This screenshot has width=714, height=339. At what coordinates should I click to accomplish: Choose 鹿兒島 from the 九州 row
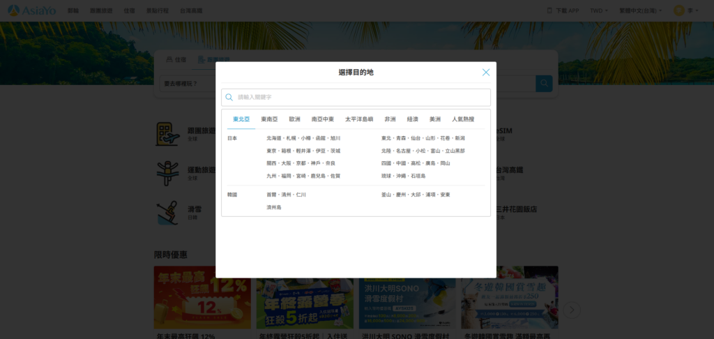318,176
